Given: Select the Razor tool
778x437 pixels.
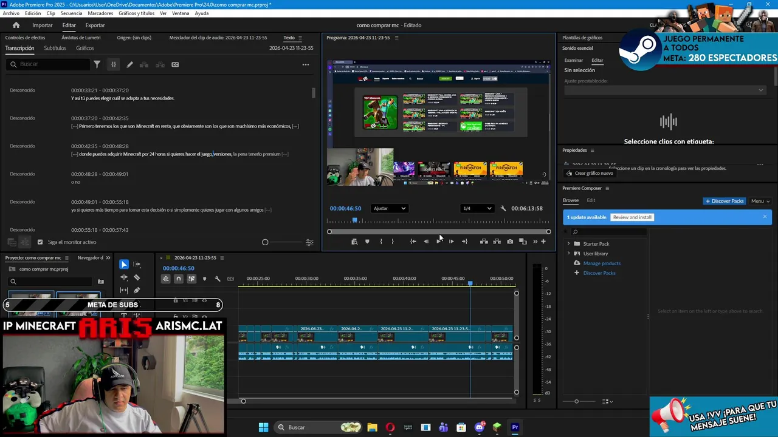Looking at the screenshot, I should point(137,277).
